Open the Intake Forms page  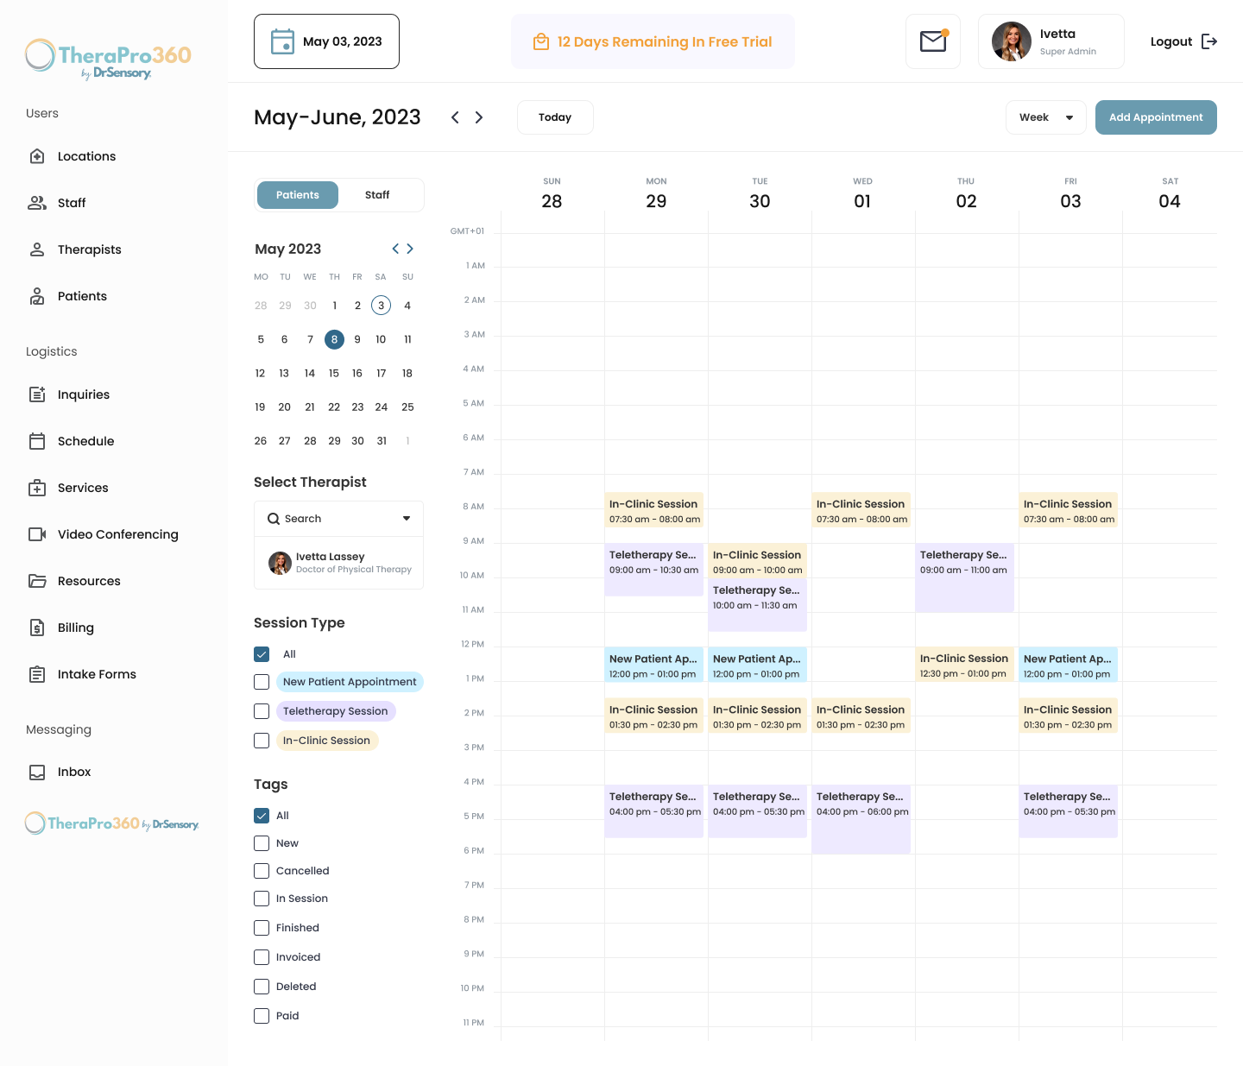pyautogui.click(x=97, y=674)
